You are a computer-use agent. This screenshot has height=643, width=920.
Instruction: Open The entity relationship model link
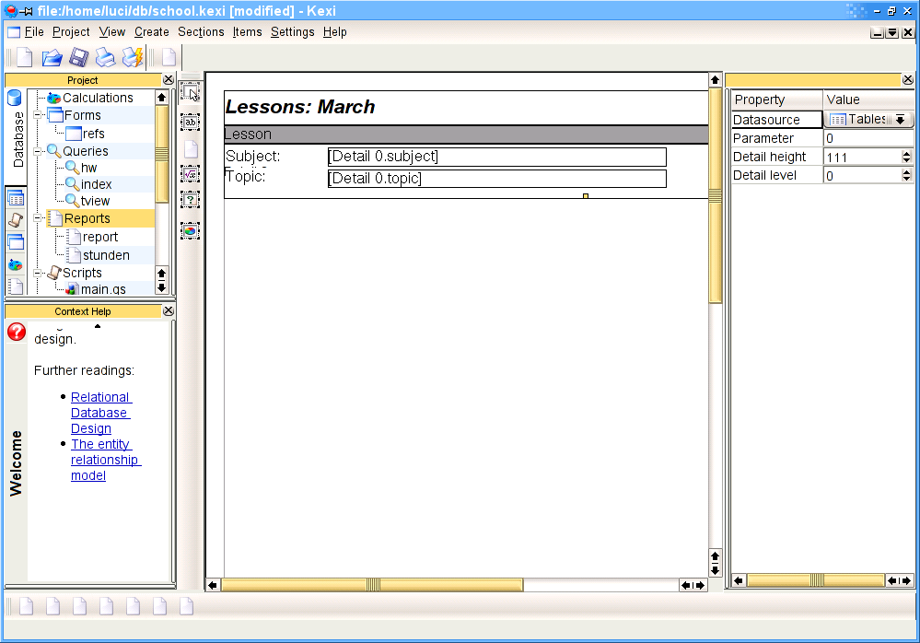(x=104, y=460)
